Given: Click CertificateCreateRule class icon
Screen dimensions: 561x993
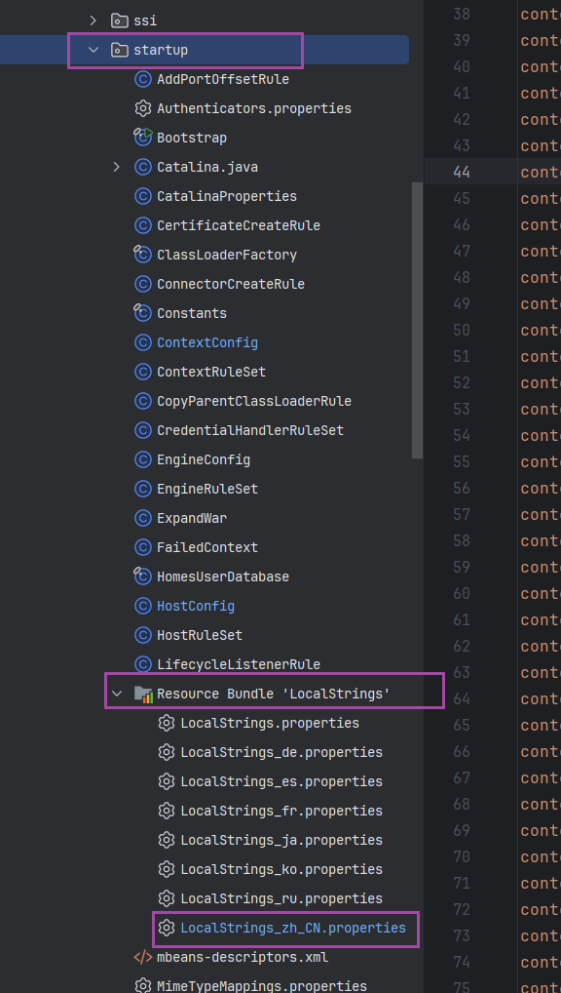Looking at the screenshot, I should (x=143, y=225).
